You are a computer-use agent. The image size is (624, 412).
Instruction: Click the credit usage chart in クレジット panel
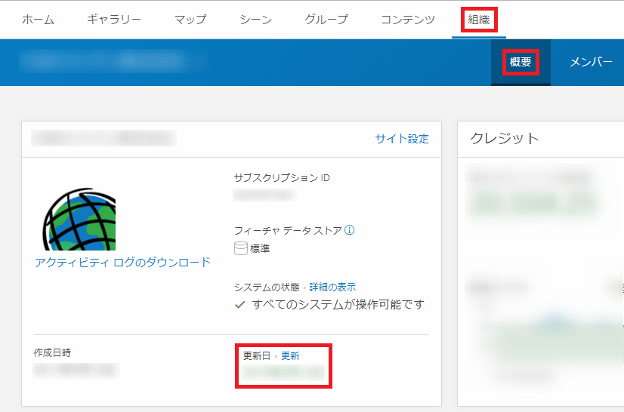click(551, 332)
